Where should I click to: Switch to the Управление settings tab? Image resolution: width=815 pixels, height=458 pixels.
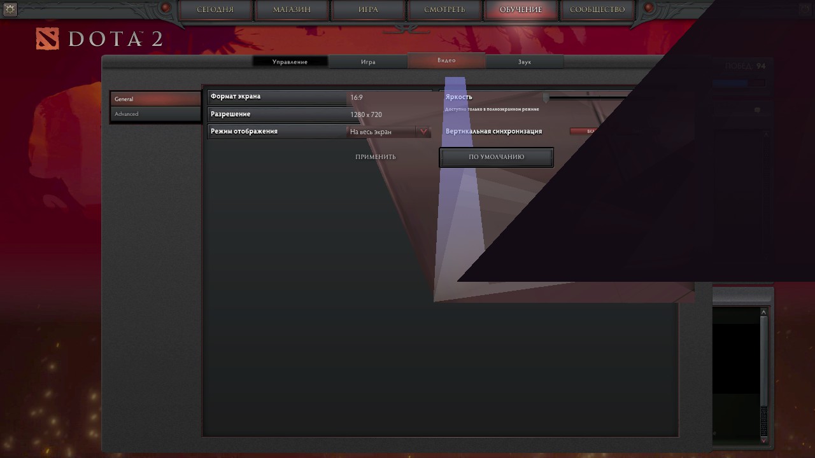290,62
